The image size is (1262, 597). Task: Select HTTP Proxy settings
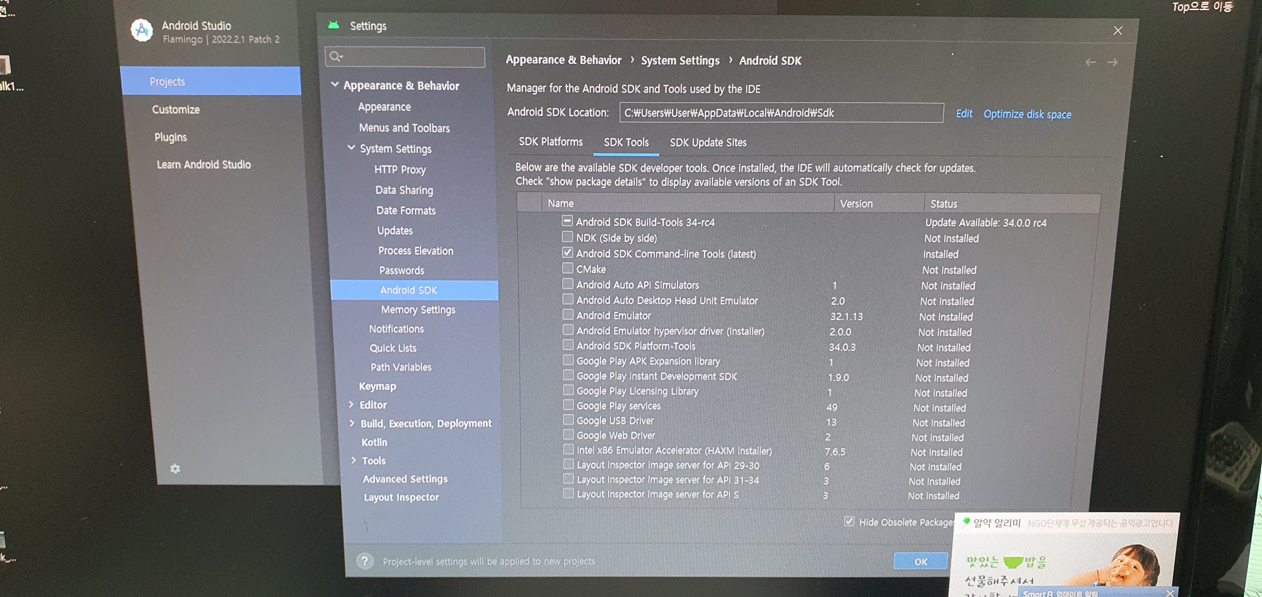click(x=400, y=170)
